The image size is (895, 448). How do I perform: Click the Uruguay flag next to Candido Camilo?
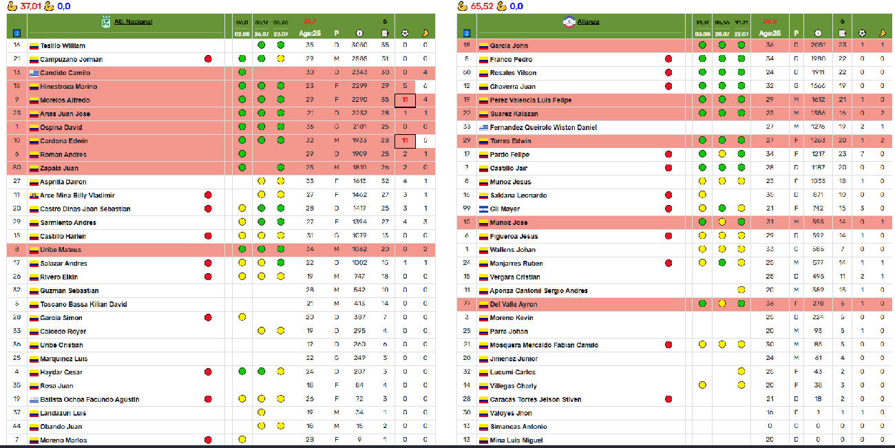point(34,73)
